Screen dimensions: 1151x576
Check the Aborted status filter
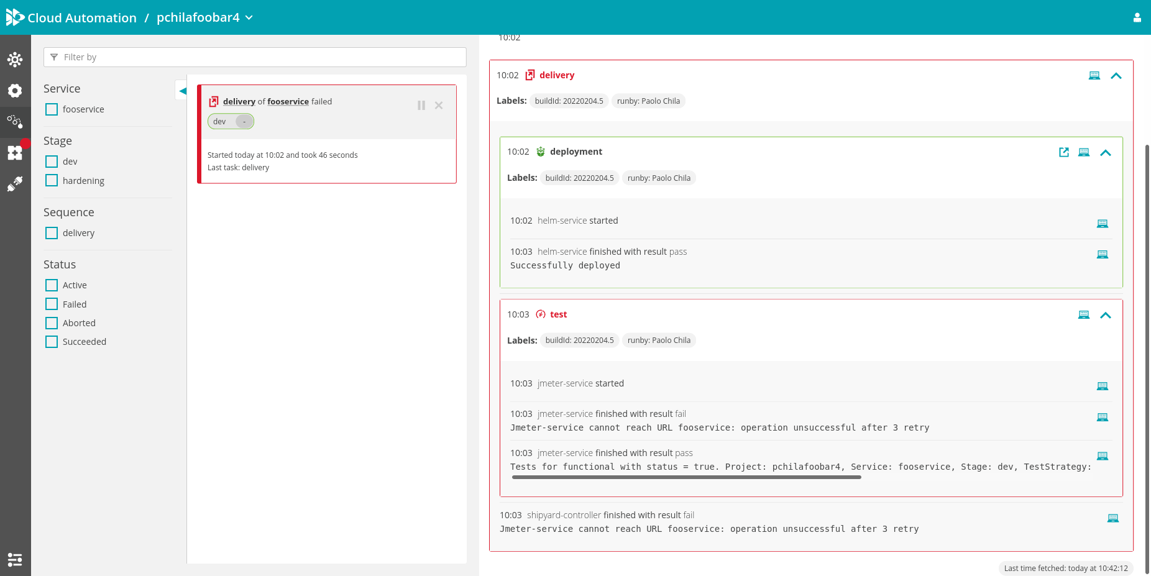point(52,323)
